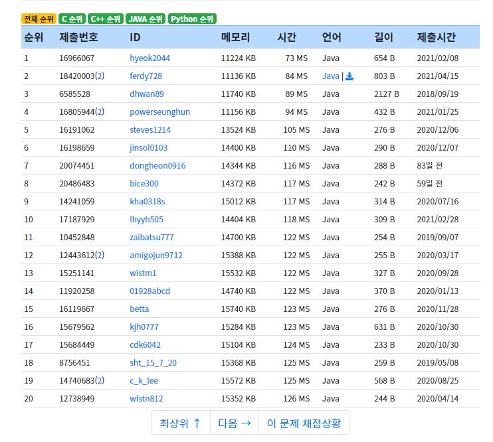Viewport: 493px width, 442px height.
Task: Switch to the JAVA 순위 tab
Action: 146,19
